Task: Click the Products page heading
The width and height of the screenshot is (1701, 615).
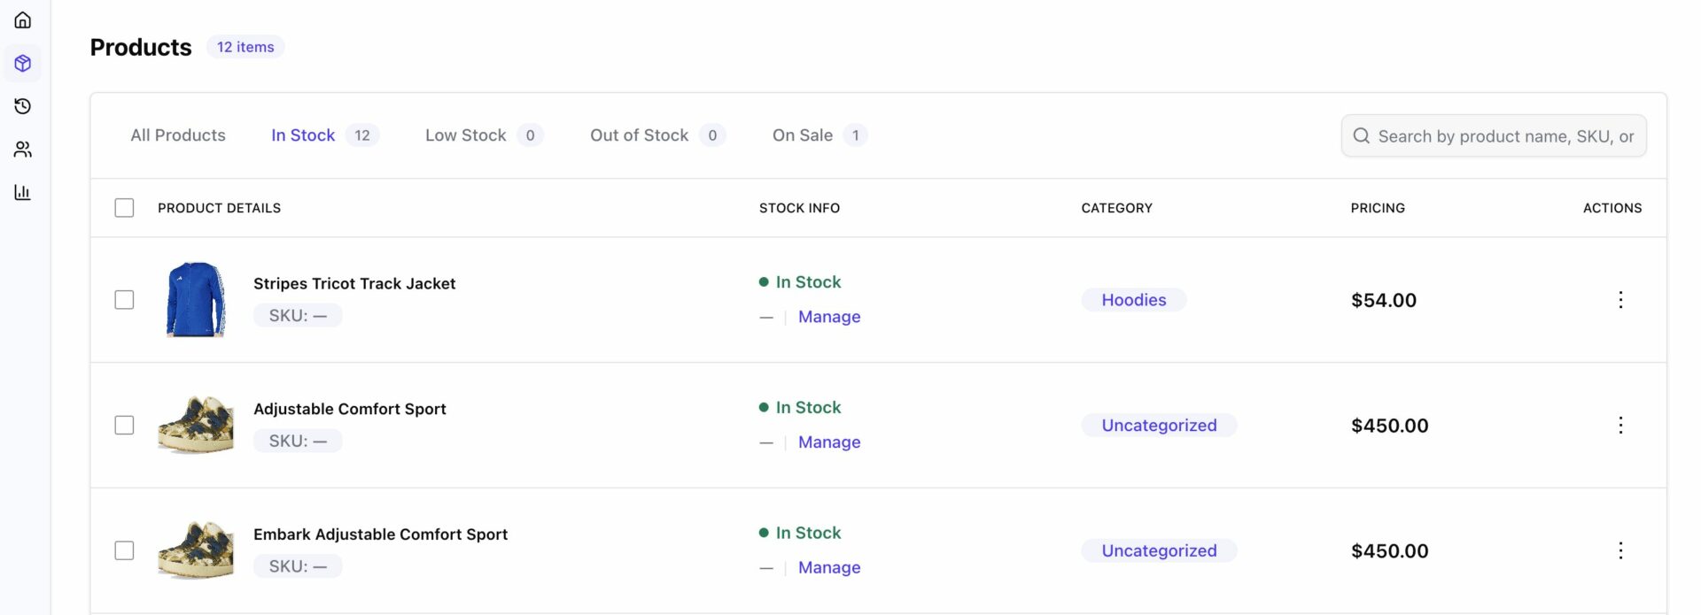Action: click(x=141, y=47)
